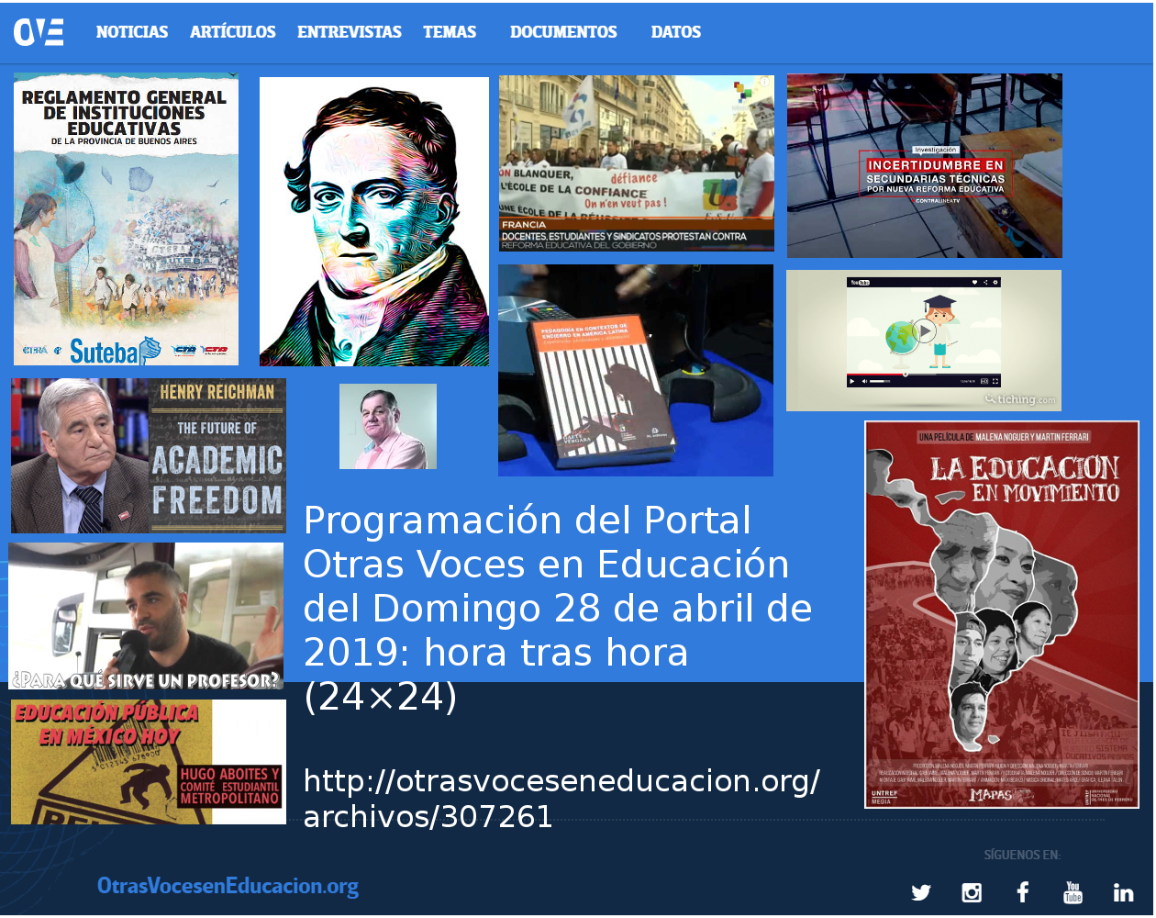This screenshot has height=918, width=1156.
Task: Open the Instagram icon in footer
Action: pos(972,892)
